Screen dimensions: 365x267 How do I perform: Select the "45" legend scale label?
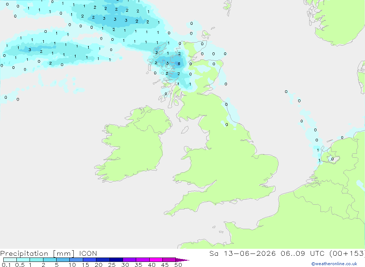point(165,265)
